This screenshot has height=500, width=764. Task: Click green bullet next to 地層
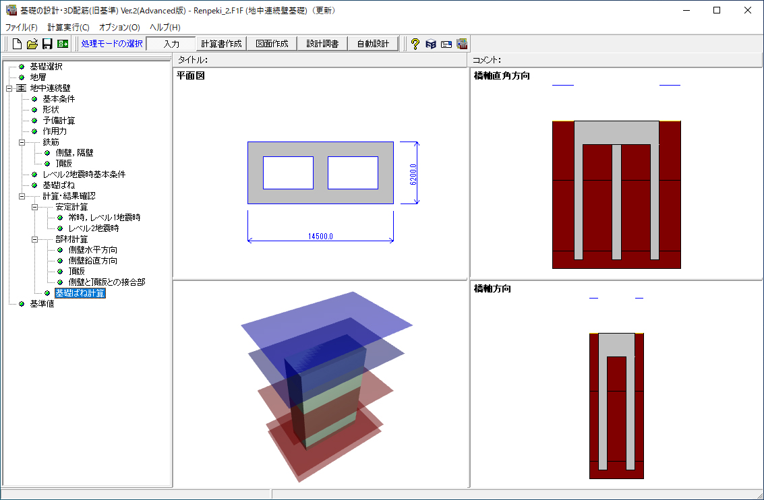[x=22, y=77]
